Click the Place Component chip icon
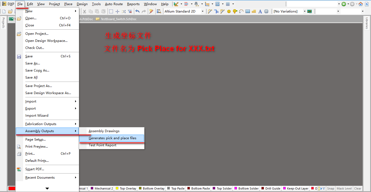Image resolution: width=371 pixels, height=192 pixels. (266, 11)
